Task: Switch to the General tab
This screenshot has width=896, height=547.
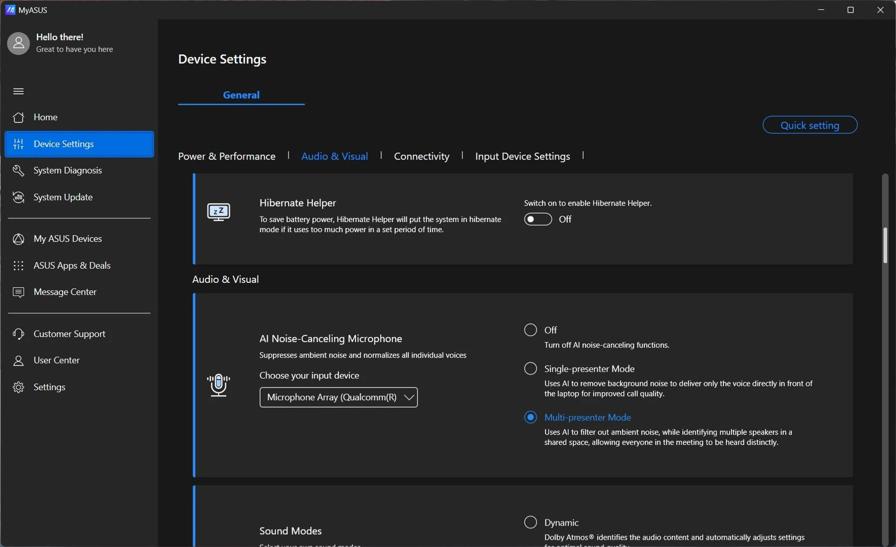Action: click(x=241, y=95)
